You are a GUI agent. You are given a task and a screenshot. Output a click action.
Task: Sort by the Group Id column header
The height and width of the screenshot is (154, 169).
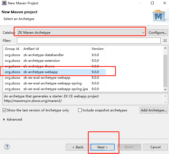click(12, 49)
